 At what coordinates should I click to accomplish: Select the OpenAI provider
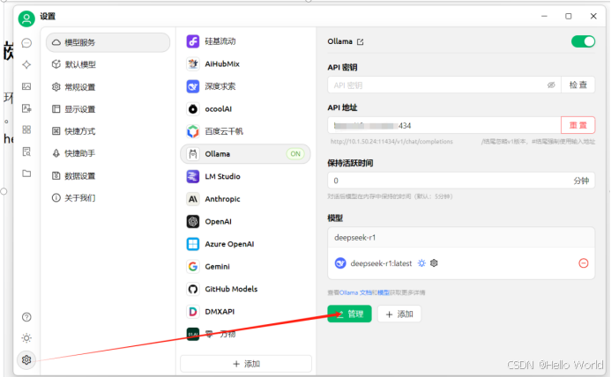coord(245,222)
